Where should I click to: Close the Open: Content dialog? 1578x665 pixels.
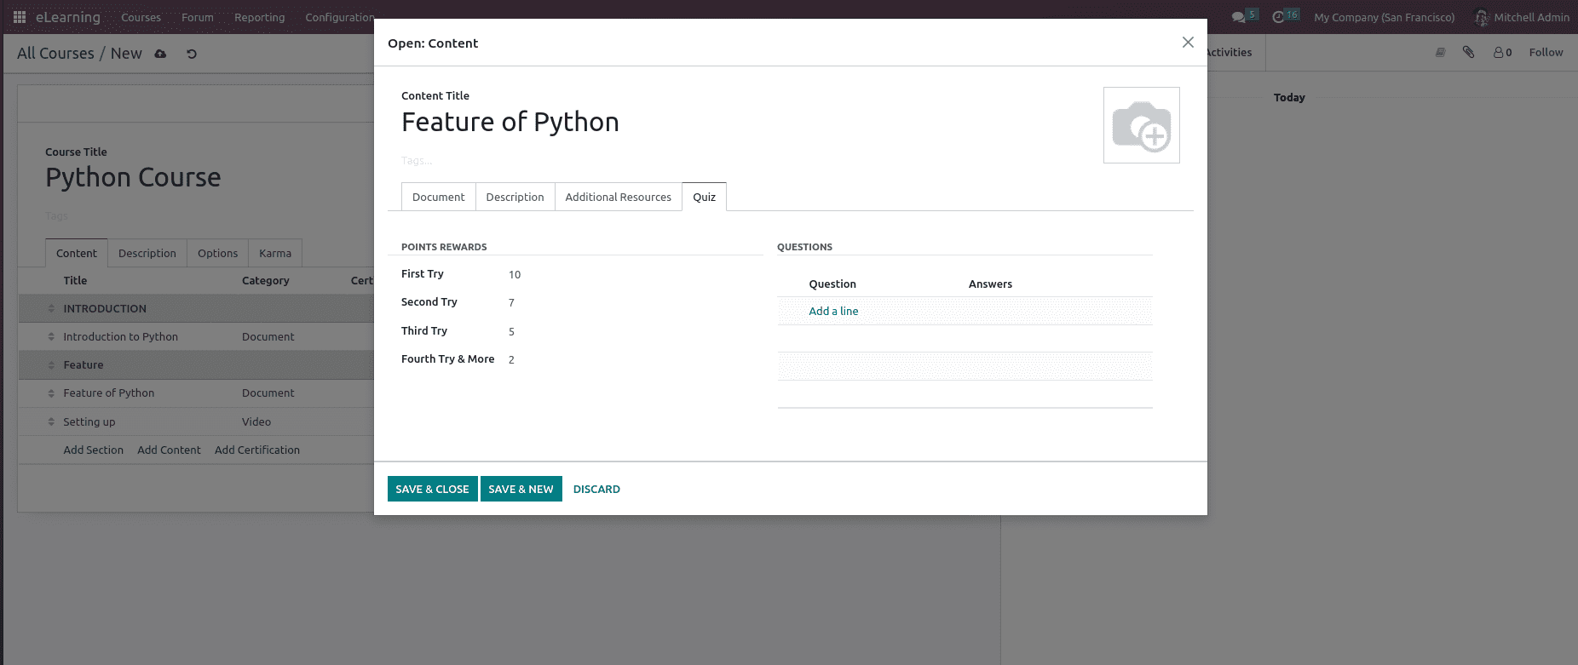pos(1188,43)
